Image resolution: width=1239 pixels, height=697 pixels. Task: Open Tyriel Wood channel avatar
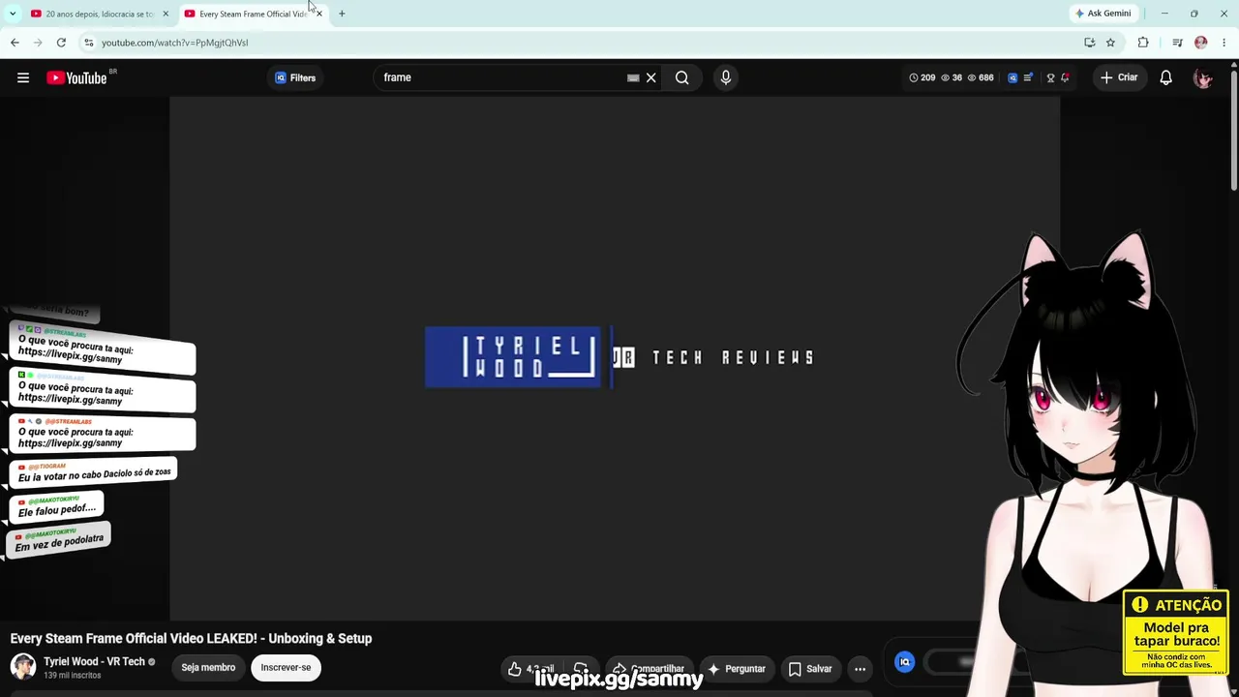click(23, 666)
